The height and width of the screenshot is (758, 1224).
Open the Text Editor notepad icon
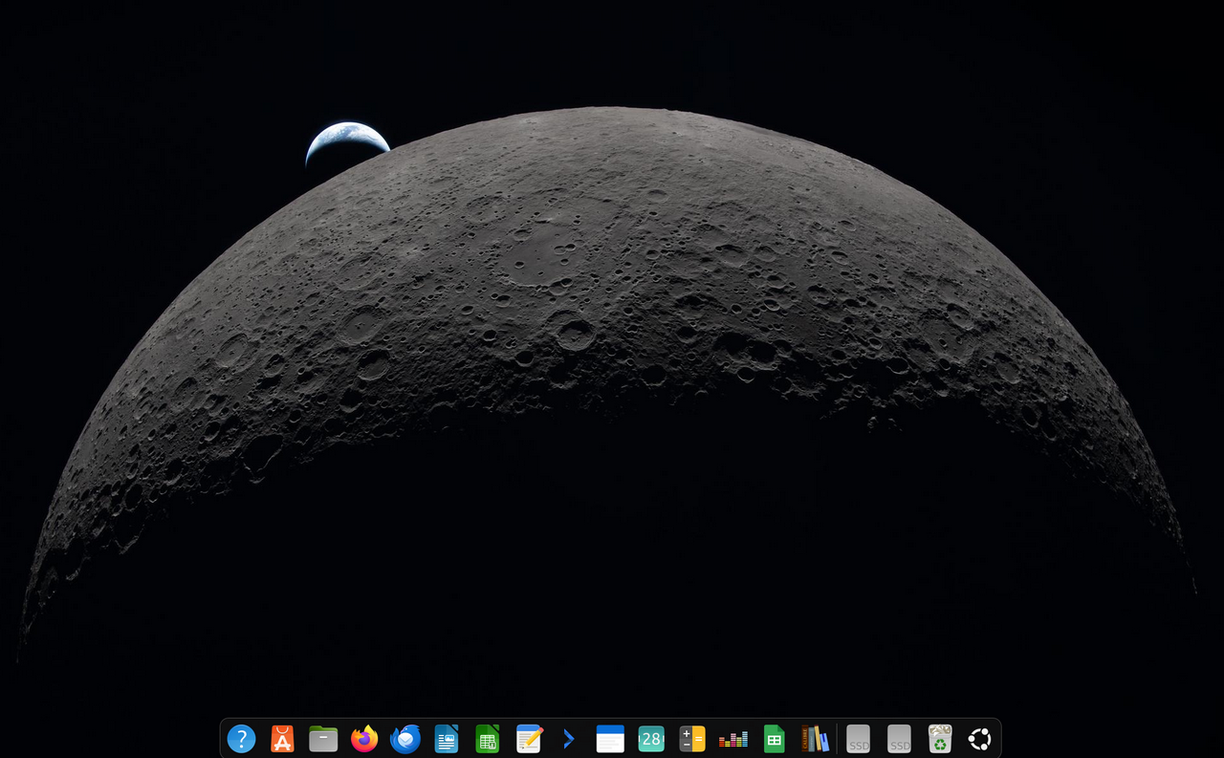pyautogui.click(x=529, y=739)
